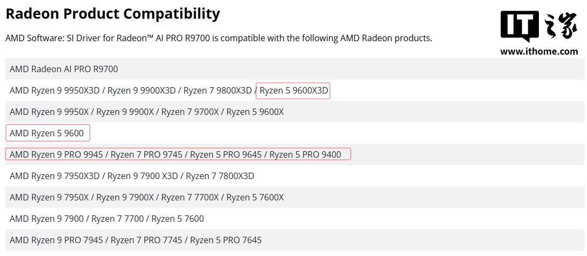Click the IT Home logo icon
The width and height of the screenshot is (587, 256).
(539, 26)
